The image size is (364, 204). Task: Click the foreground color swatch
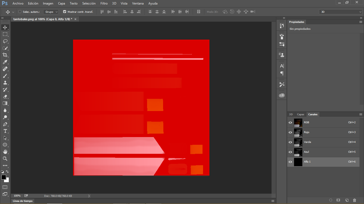3,177
